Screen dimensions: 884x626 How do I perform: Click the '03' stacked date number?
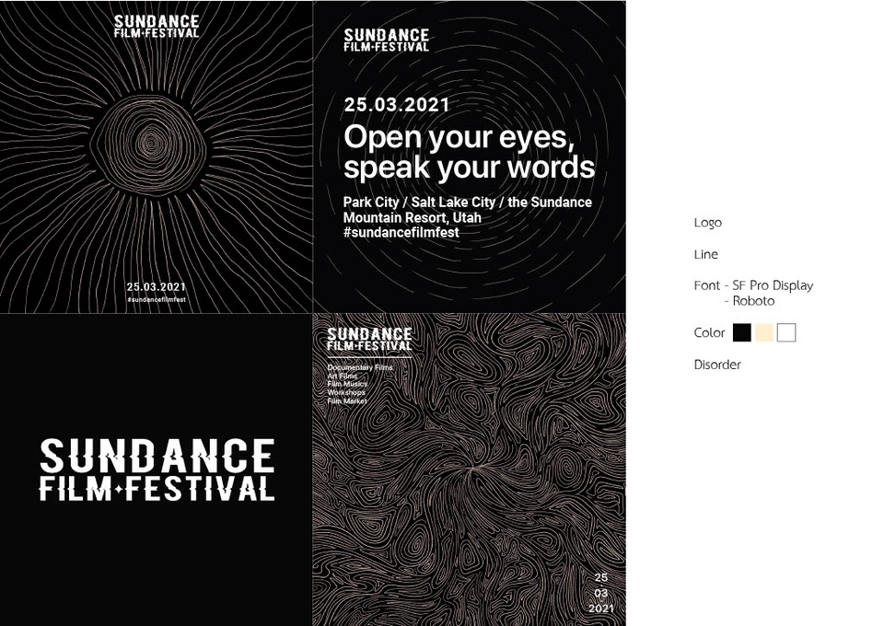pos(601,593)
